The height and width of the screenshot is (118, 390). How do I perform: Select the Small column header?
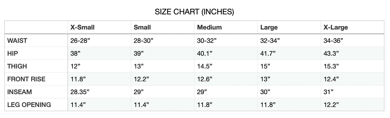(142, 27)
